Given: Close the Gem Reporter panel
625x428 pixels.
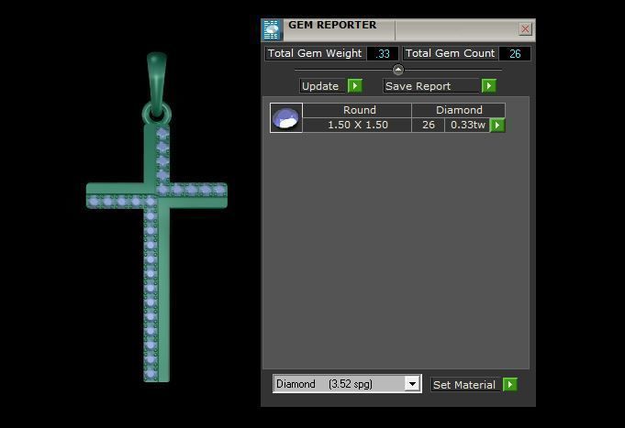Looking at the screenshot, I should tap(525, 29).
